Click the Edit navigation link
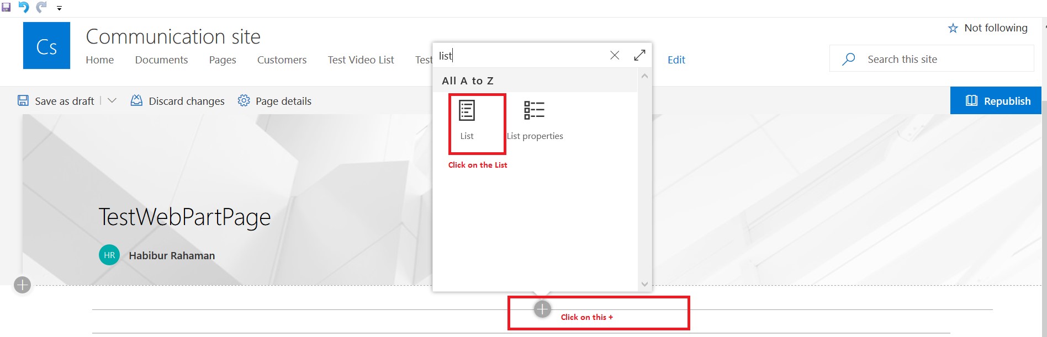This screenshot has height=337, width=1047. click(x=676, y=60)
